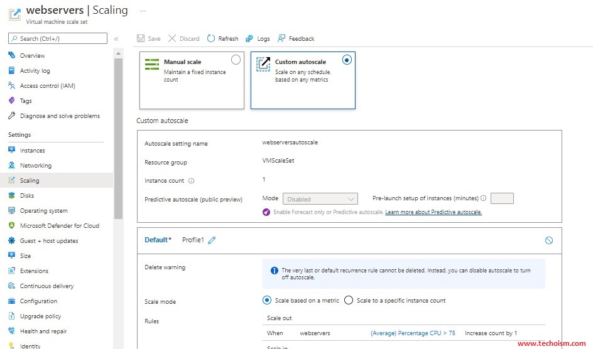Click the pencil icon to rename Profile1

[x=212, y=240]
